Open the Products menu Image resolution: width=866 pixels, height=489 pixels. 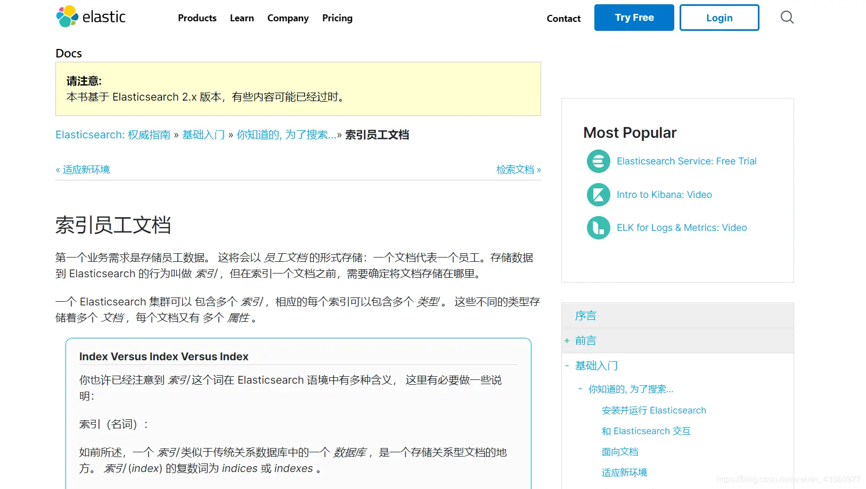[x=197, y=18]
